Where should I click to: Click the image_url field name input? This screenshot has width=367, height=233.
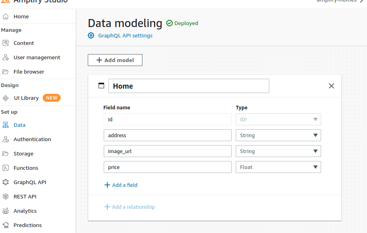pos(168,151)
